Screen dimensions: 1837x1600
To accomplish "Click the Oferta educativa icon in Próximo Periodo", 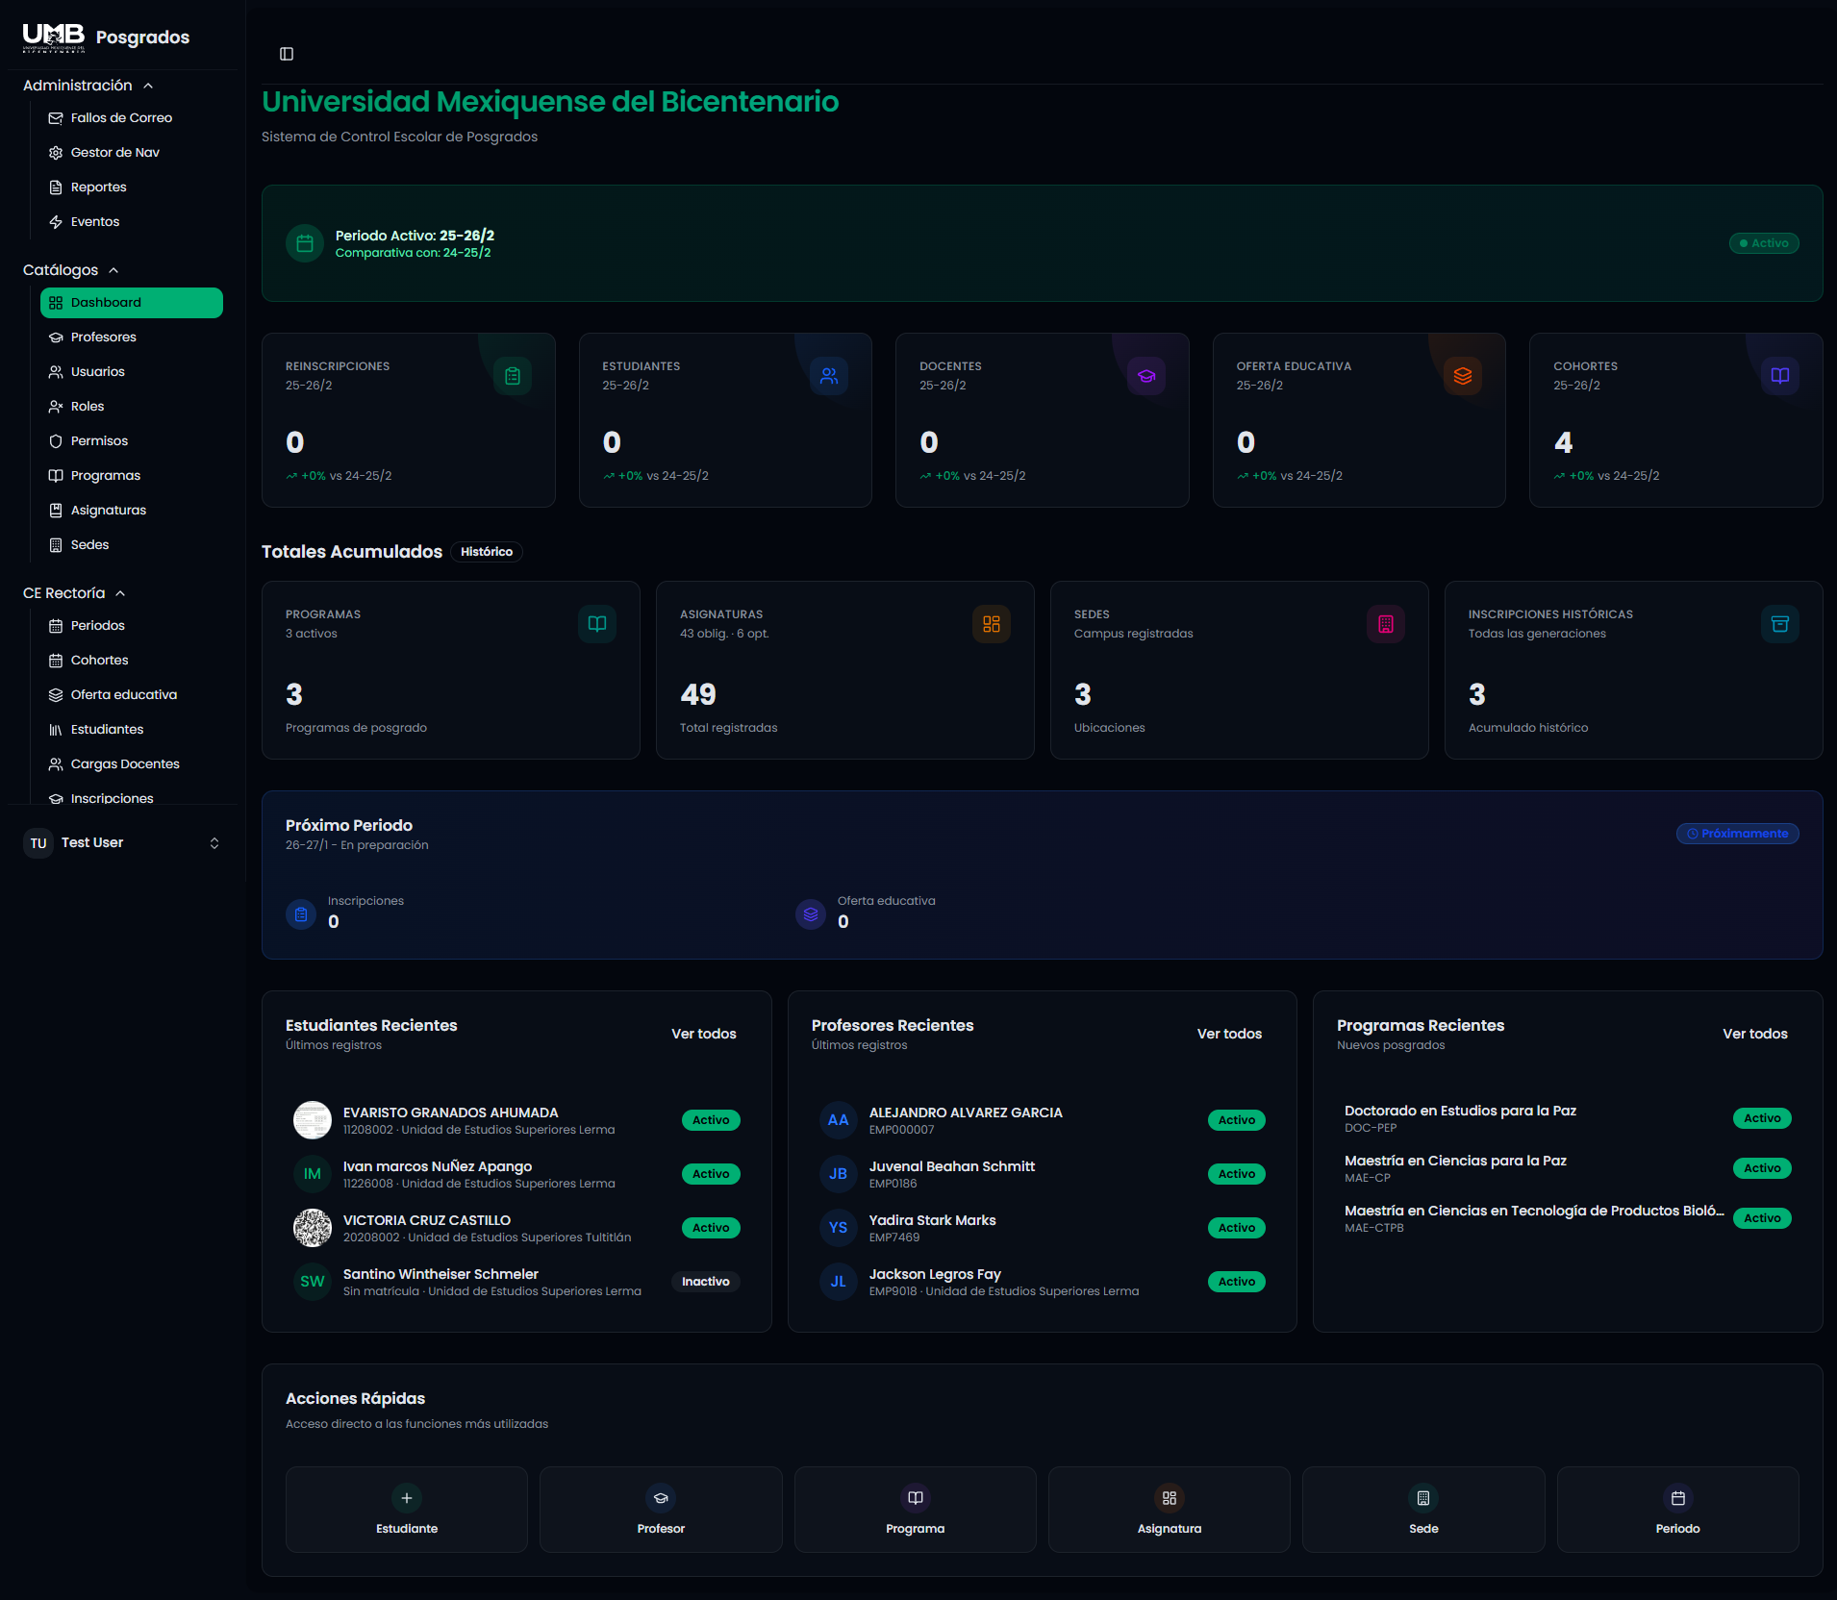I will [x=811, y=914].
